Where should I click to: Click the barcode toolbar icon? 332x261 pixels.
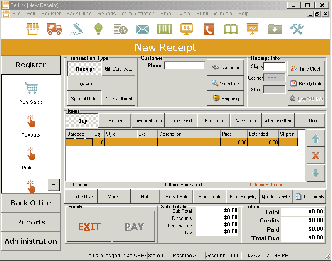[165, 29]
